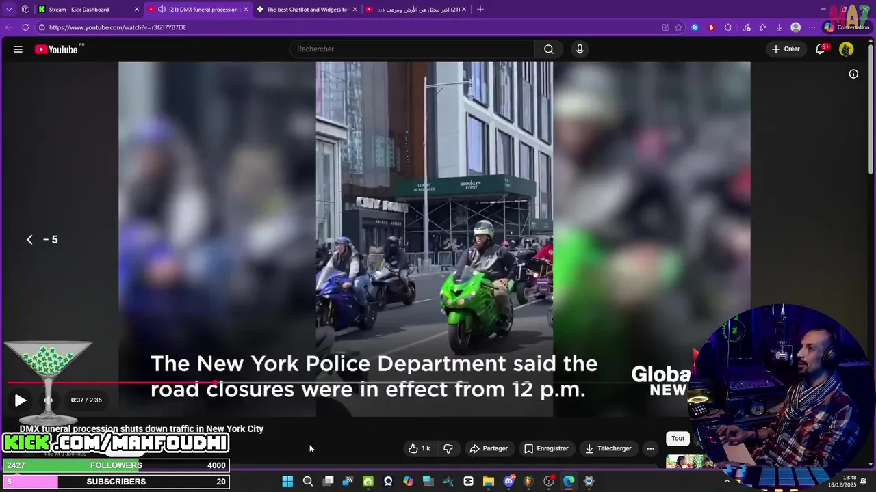Open CapCut from taskbar
Image resolution: width=876 pixels, height=492 pixels.
point(469,481)
